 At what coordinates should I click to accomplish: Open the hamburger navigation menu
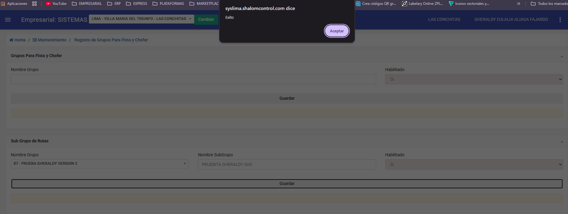point(8,20)
